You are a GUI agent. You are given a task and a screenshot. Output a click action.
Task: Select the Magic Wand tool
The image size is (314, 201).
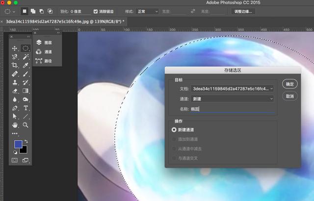(x=26, y=57)
